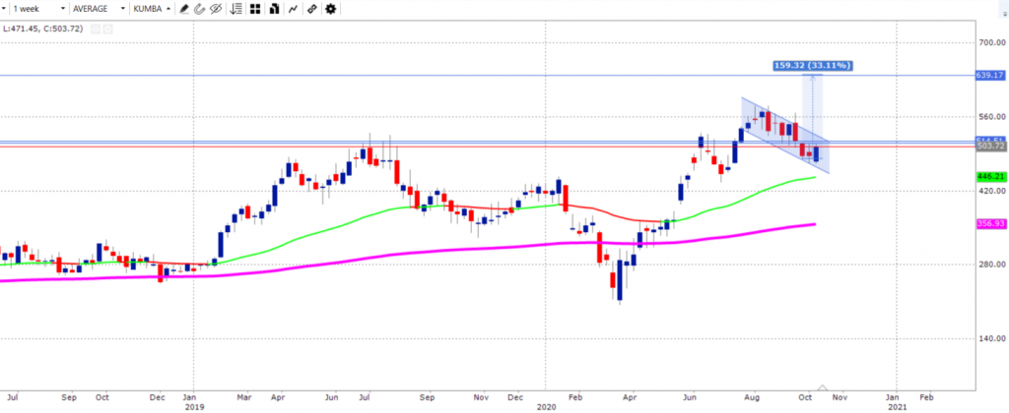Click the sort descending lines icon
Viewport: 1009px width, 413px height.
point(235,9)
